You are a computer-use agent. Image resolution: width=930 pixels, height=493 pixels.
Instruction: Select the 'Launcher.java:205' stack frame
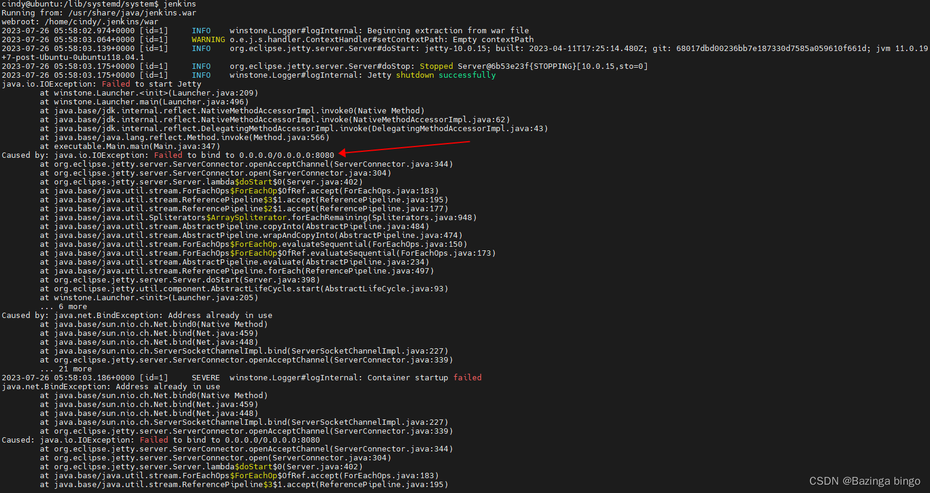pyautogui.click(x=149, y=298)
